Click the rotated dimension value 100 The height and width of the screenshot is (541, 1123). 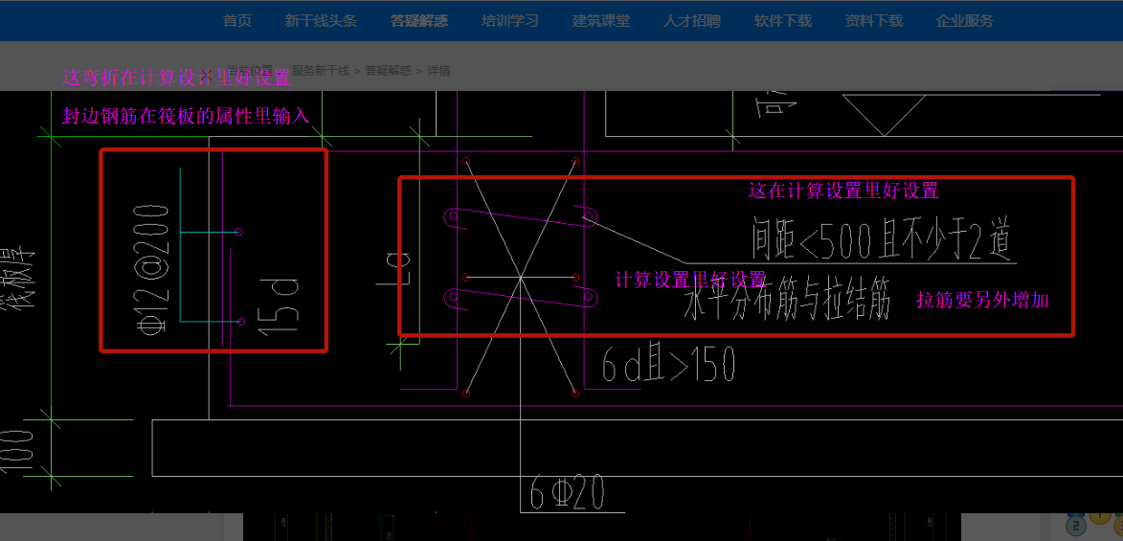(17, 451)
